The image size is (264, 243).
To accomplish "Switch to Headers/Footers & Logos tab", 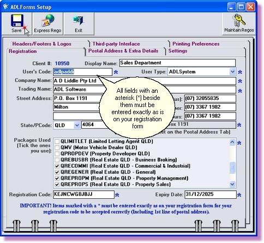I will [x=41, y=44].
